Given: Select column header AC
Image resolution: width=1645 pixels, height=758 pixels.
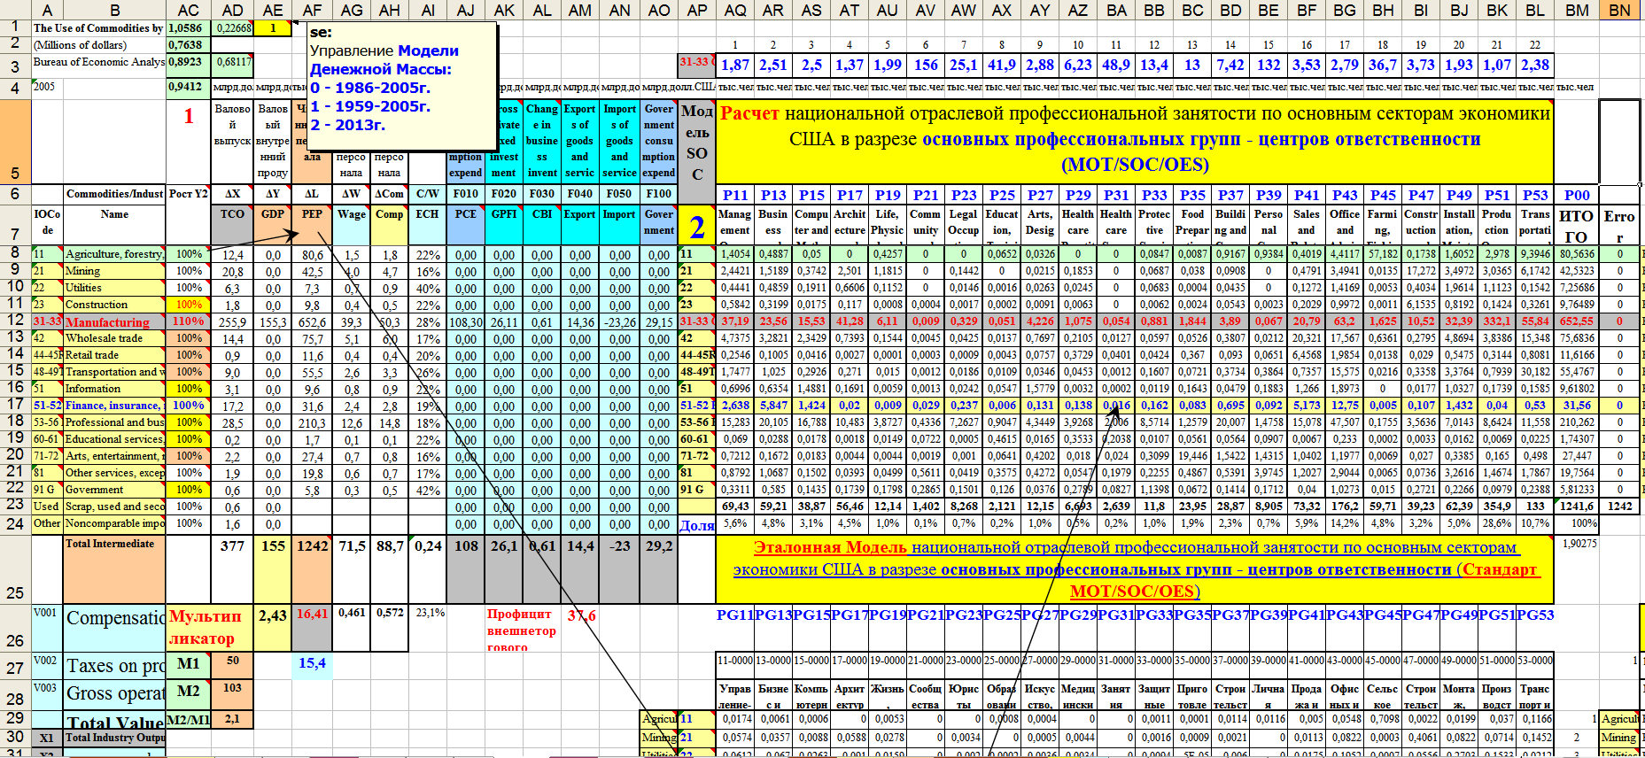Looking at the screenshot, I should (x=188, y=10).
